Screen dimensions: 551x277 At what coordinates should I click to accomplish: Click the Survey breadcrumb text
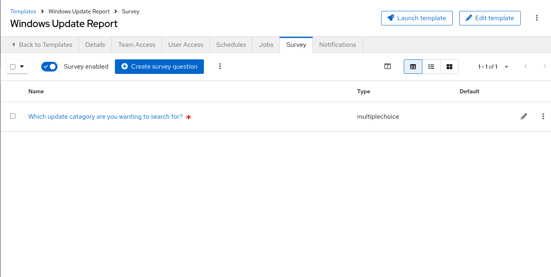click(131, 11)
